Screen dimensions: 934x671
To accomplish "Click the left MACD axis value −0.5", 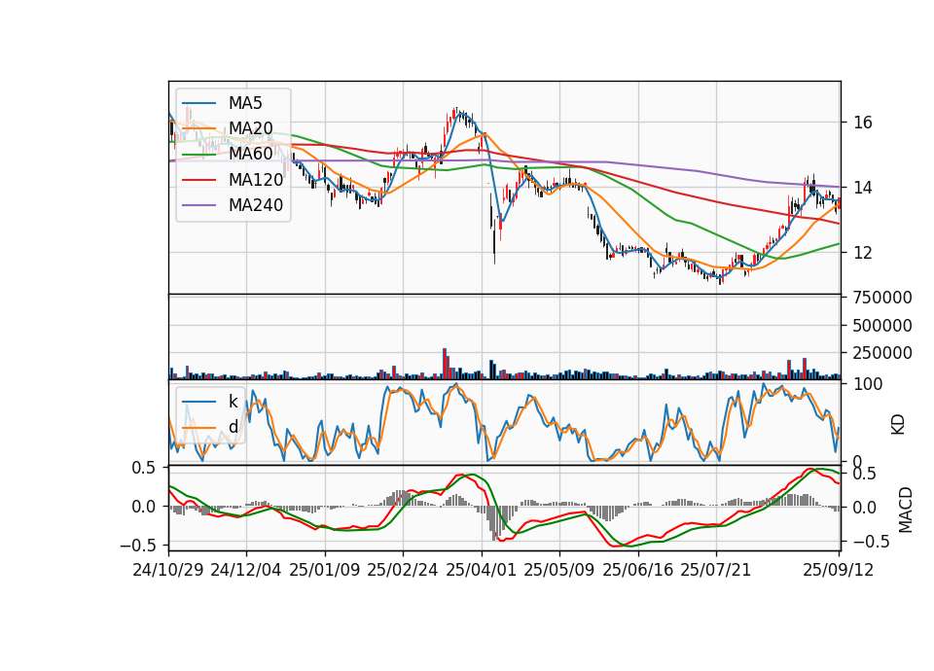I will pyautogui.click(x=138, y=546).
